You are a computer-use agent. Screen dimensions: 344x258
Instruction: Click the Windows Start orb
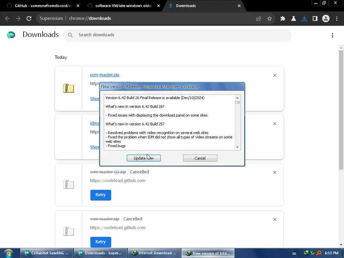coord(8,253)
